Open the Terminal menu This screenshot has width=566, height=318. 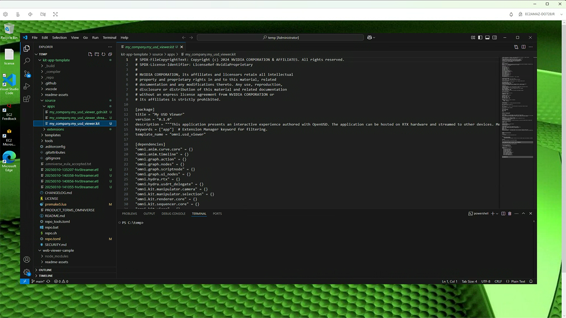click(x=110, y=38)
